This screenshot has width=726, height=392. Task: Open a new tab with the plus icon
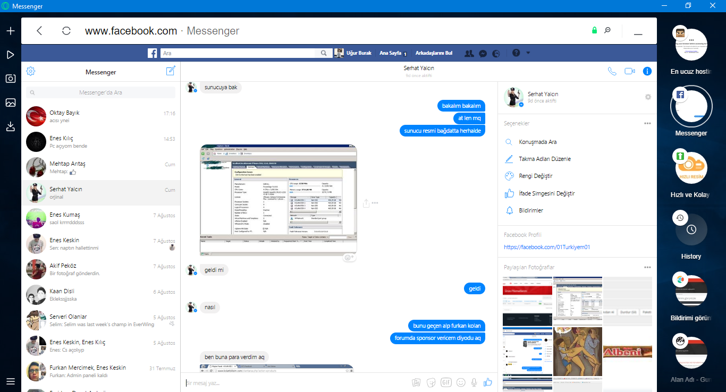[x=10, y=31]
